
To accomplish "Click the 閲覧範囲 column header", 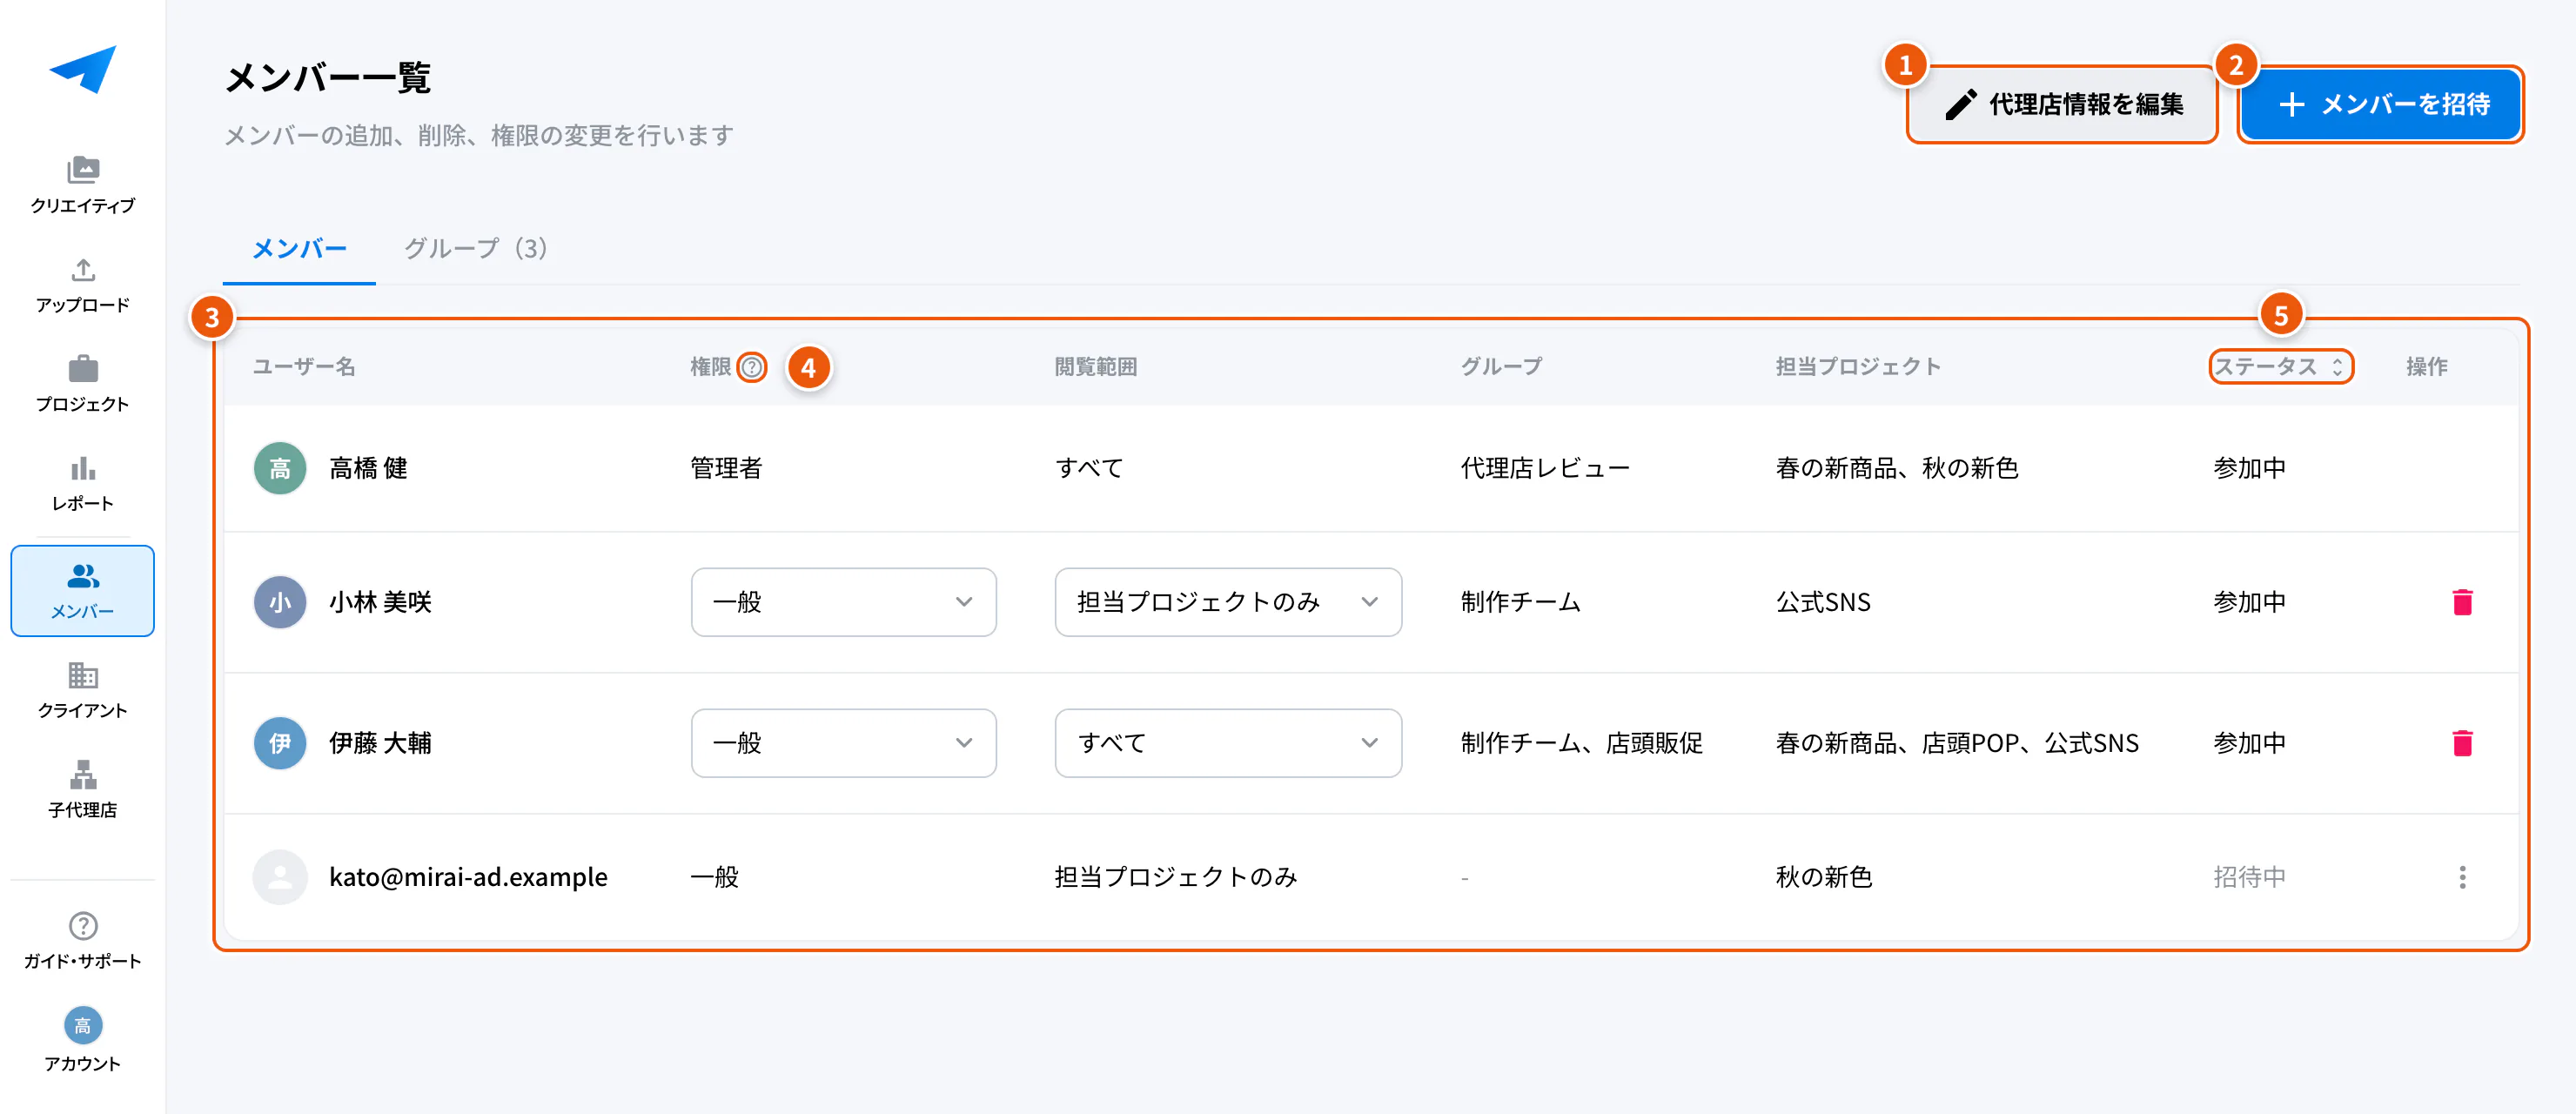I will click(1095, 367).
